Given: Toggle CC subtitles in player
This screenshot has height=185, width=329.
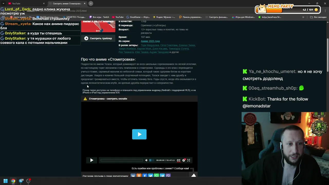Looking at the screenshot, I should point(179,160).
